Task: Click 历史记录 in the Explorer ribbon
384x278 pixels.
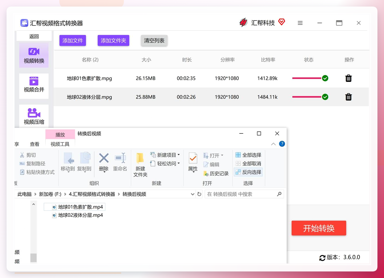Action: point(216,173)
